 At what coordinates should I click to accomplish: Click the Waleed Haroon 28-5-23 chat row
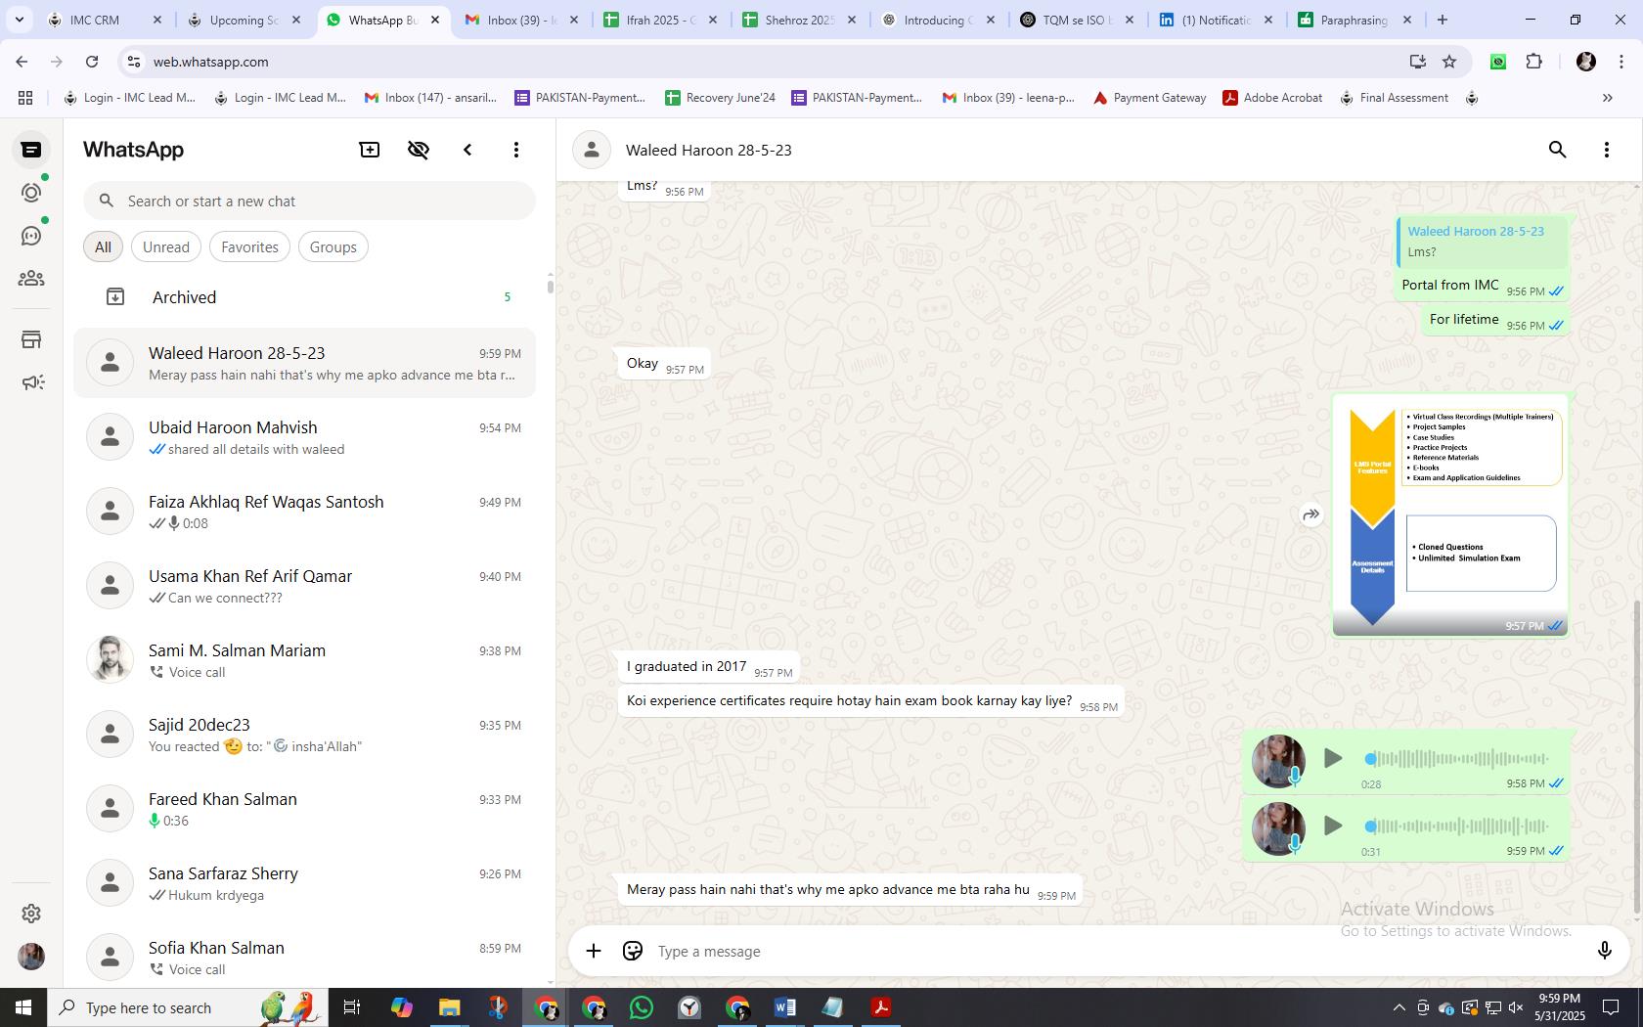click(x=305, y=363)
